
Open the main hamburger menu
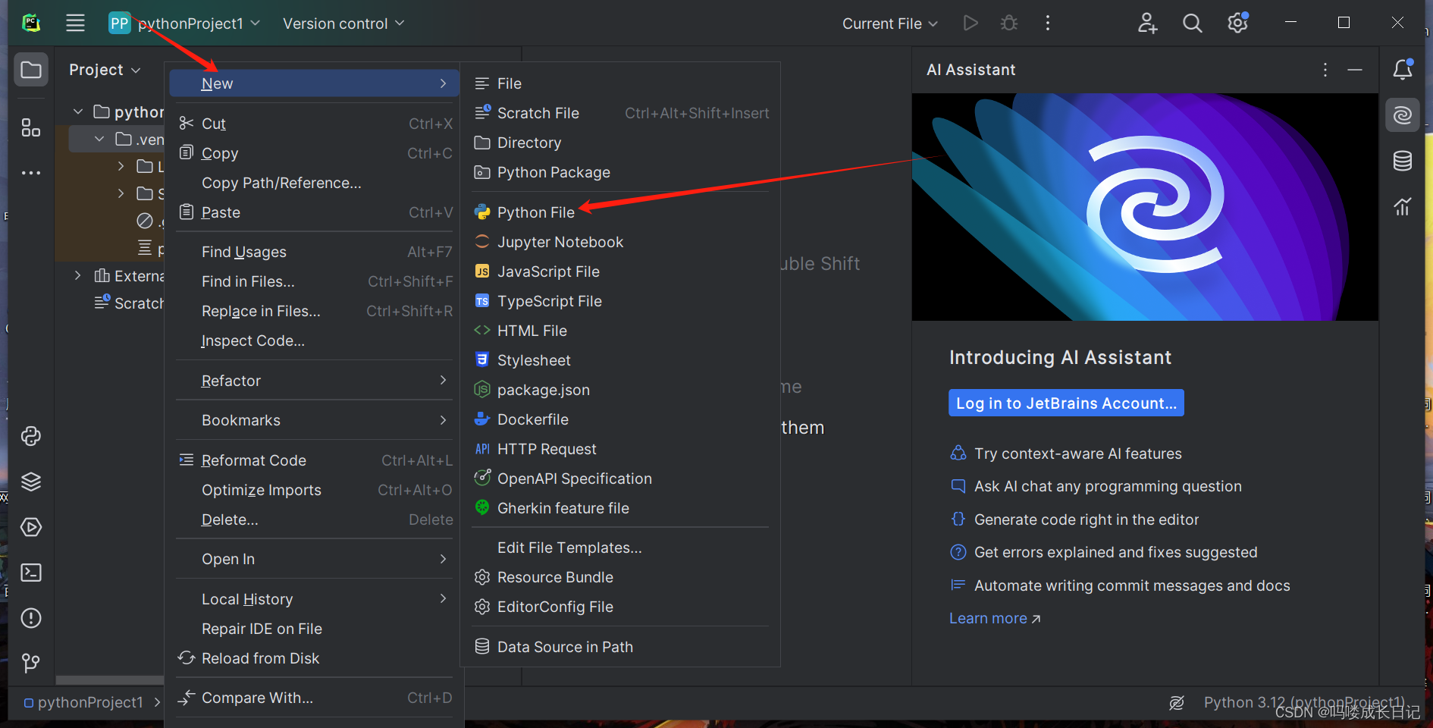point(75,23)
